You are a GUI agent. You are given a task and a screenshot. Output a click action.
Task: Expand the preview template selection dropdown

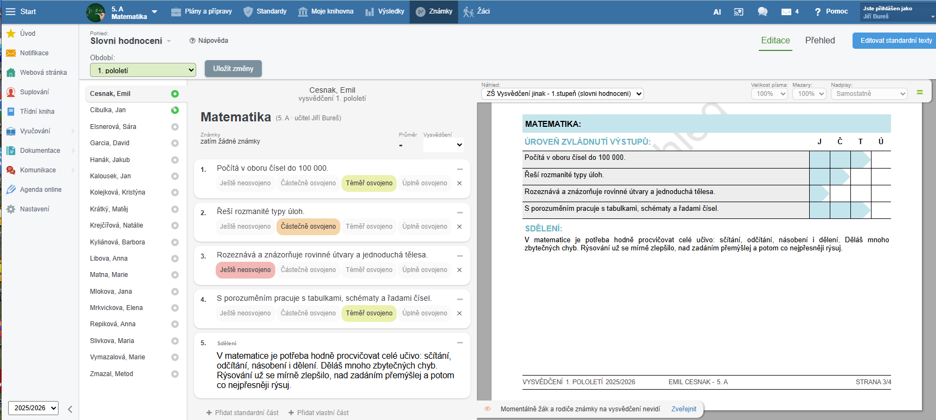[562, 94]
